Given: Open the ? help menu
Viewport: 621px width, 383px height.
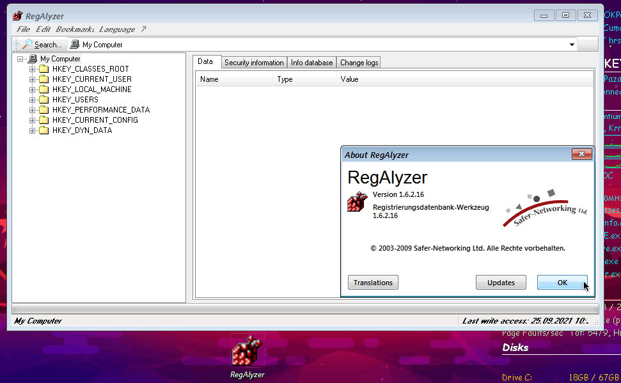Looking at the screenshot, I should 143,29.
